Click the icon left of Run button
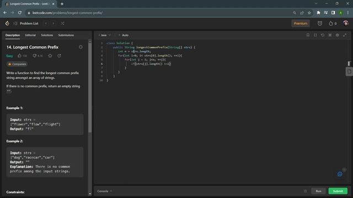This screenshot has height=198, width=353. [x=305, y=191]
